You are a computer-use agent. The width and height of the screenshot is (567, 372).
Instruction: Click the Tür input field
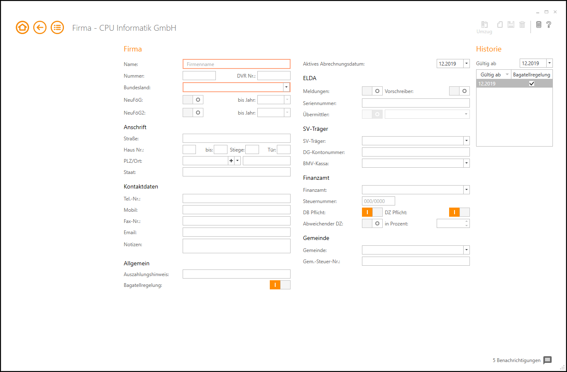coord(284,149)
